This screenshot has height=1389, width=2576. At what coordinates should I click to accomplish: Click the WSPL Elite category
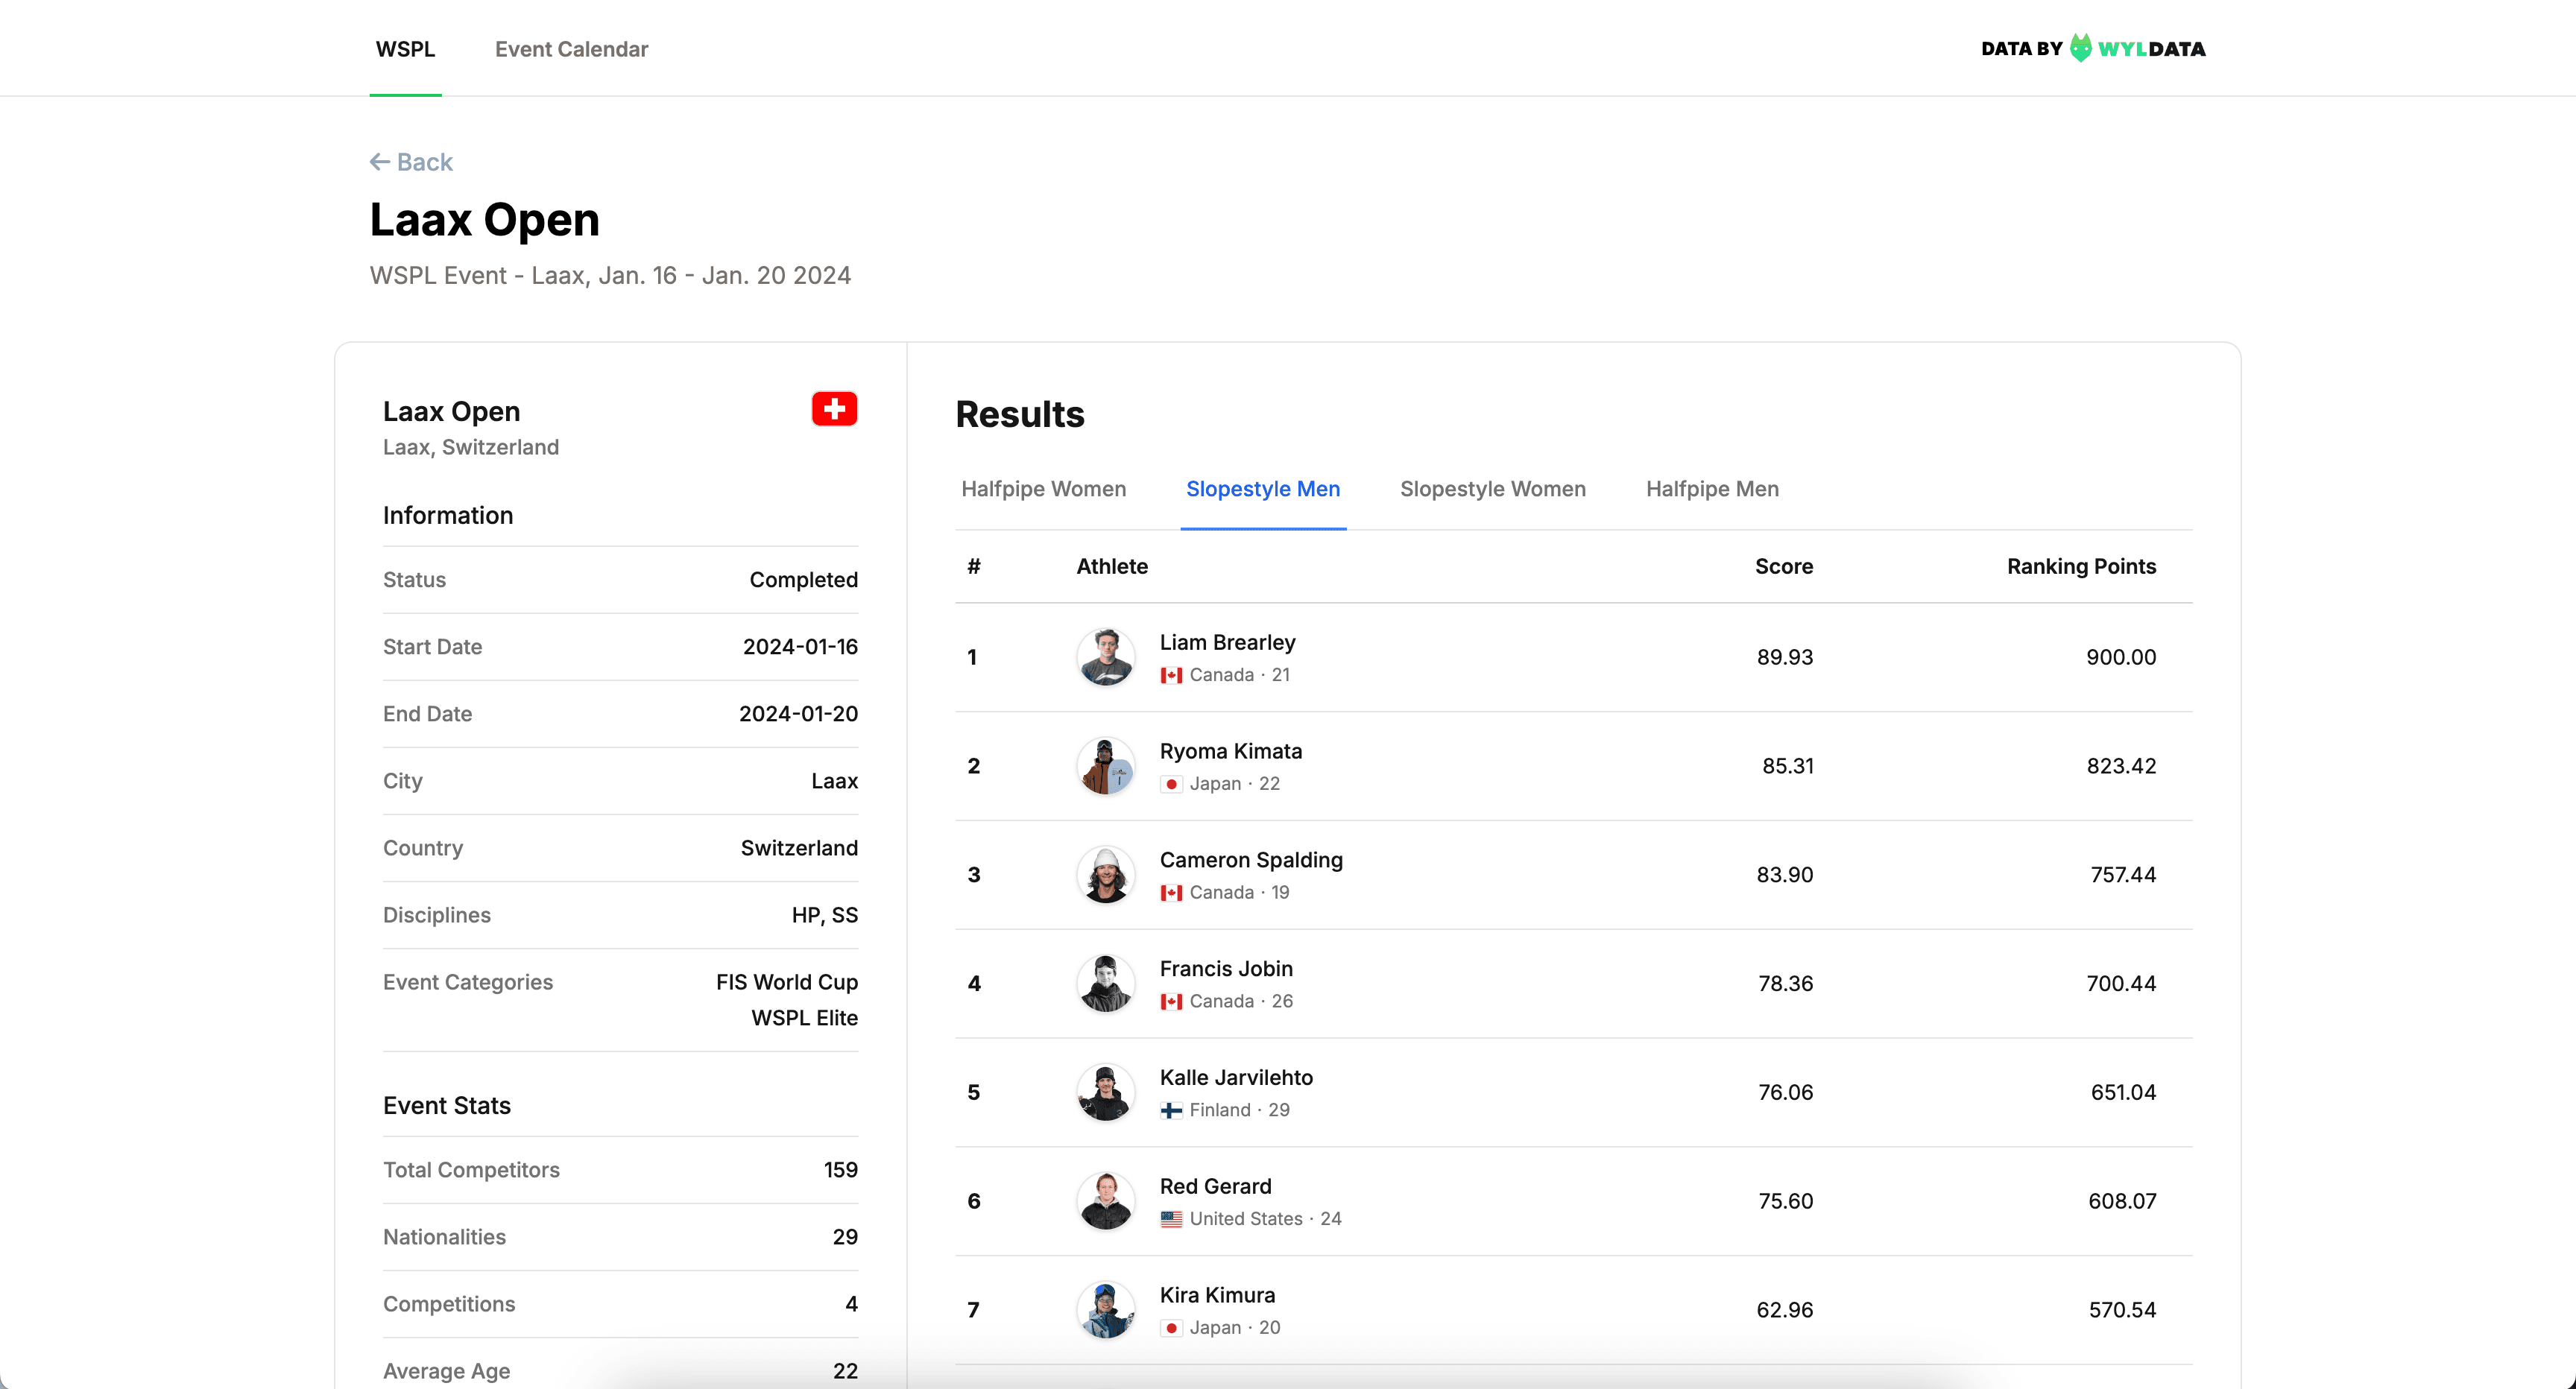pos(804,1018)
